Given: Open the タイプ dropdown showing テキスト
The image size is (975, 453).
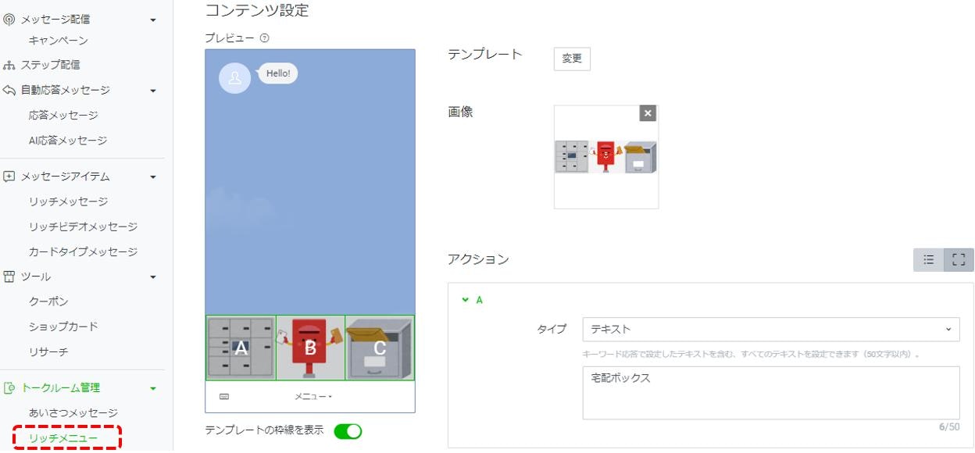Looking at the screenshot, I should point(770,330).
